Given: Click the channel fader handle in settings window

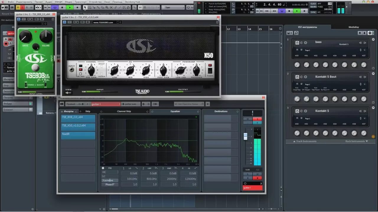Looking at the screenshot, I should tap(245, 137).
